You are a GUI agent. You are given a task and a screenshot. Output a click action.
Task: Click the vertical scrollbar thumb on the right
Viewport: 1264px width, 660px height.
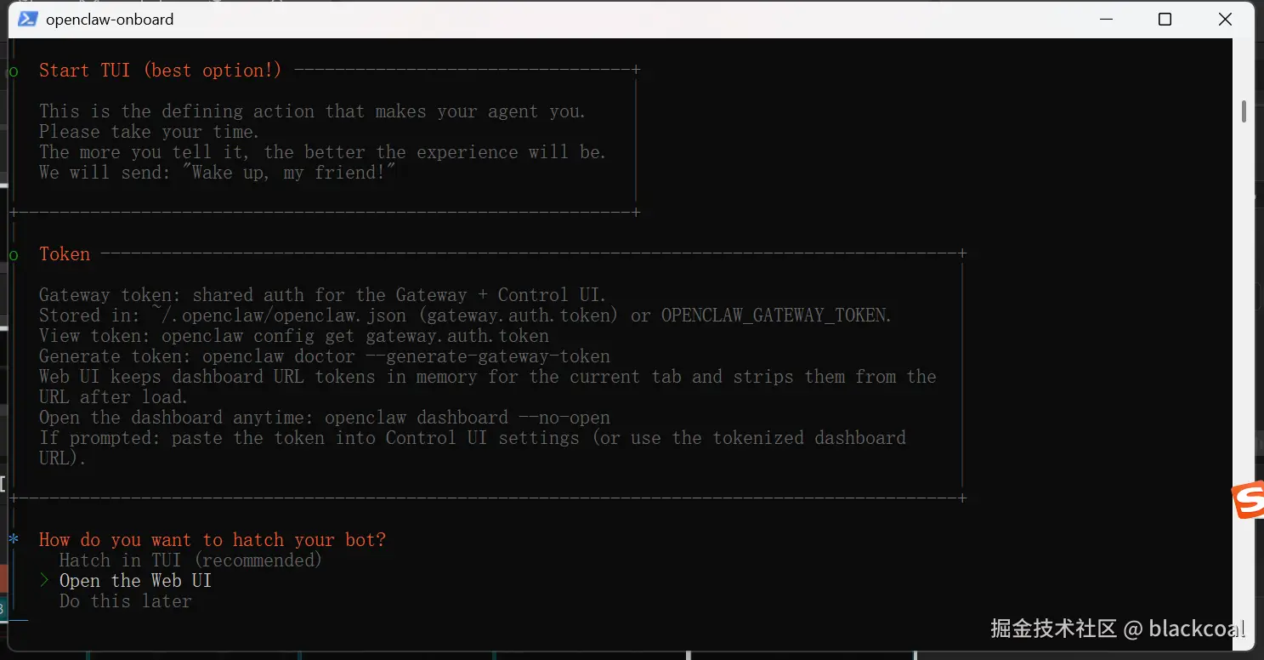click(x=1244, y=111)
